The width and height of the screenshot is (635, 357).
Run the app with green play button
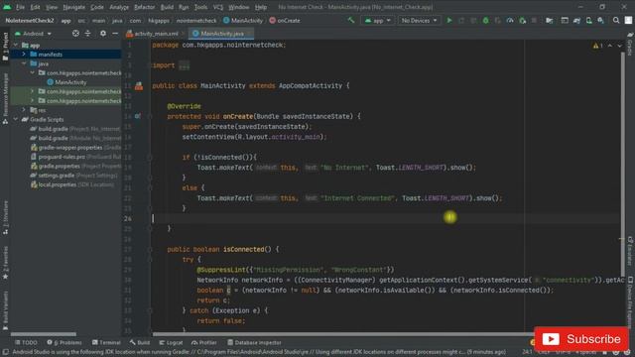[x=449, y=20]
